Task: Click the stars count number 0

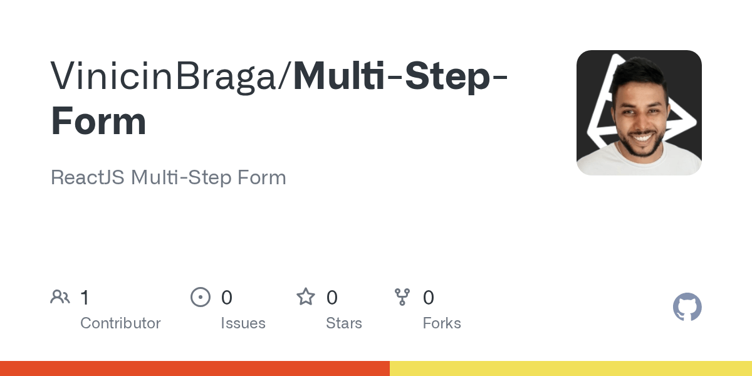Action: (332, 298)
